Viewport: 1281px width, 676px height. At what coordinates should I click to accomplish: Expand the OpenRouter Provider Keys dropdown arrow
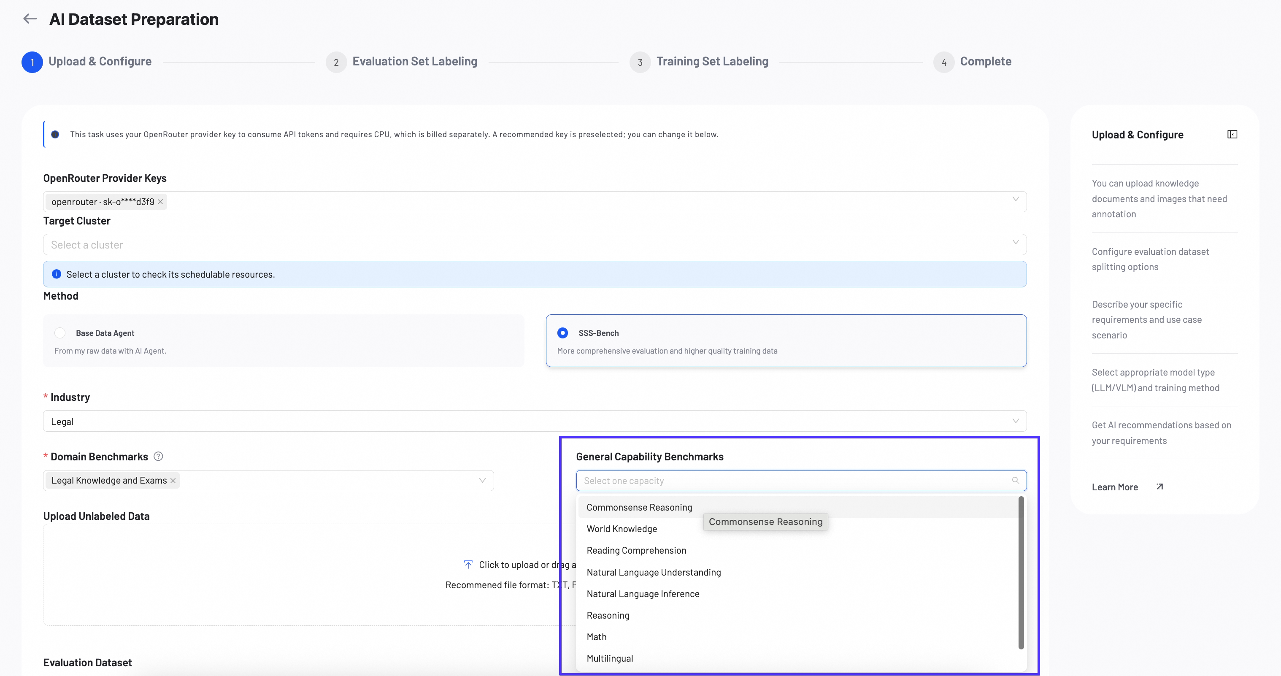1015,200
